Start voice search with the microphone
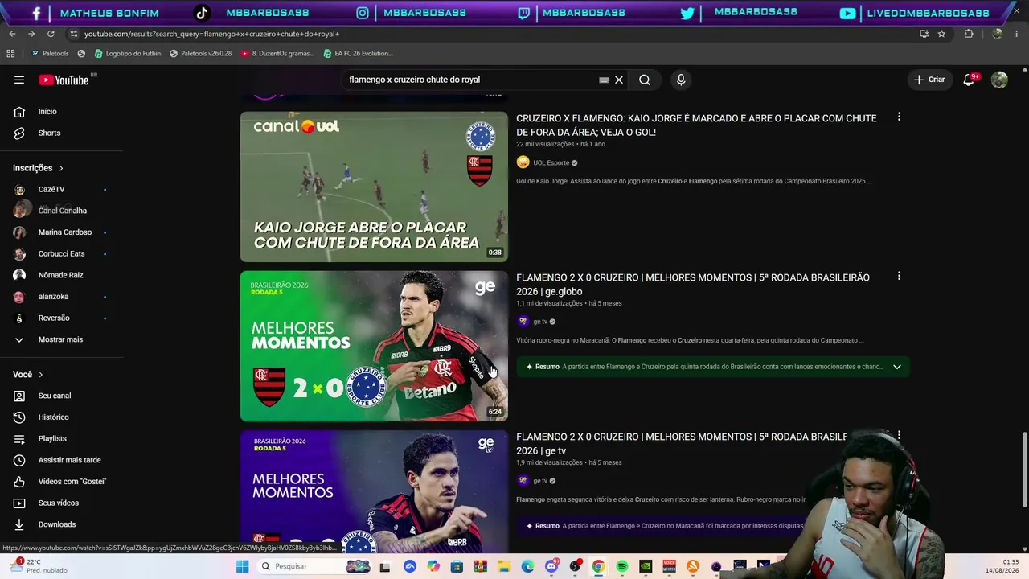The width and height of the screenshot is (1029, 579). 681,80
